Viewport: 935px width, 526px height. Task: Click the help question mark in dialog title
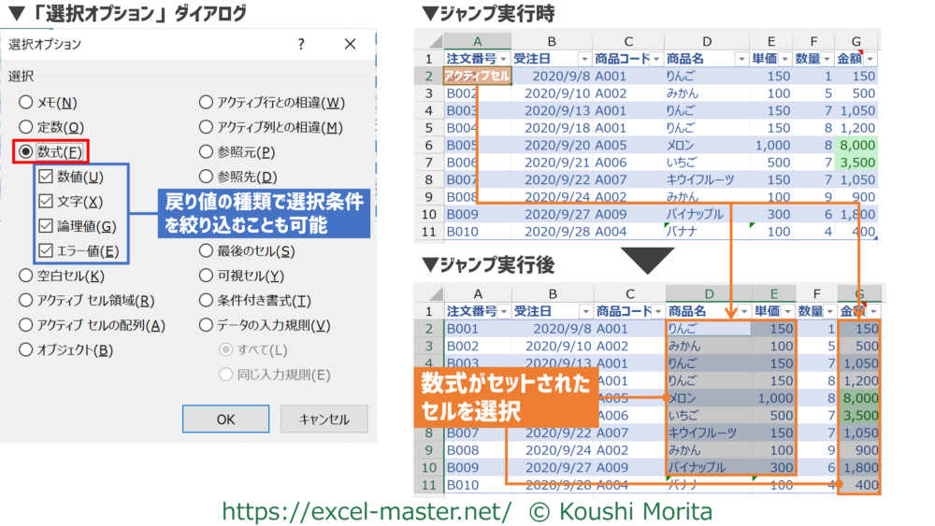click(301, 44)
